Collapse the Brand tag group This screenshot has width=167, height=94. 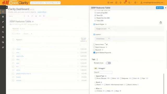tap(95, 82)
